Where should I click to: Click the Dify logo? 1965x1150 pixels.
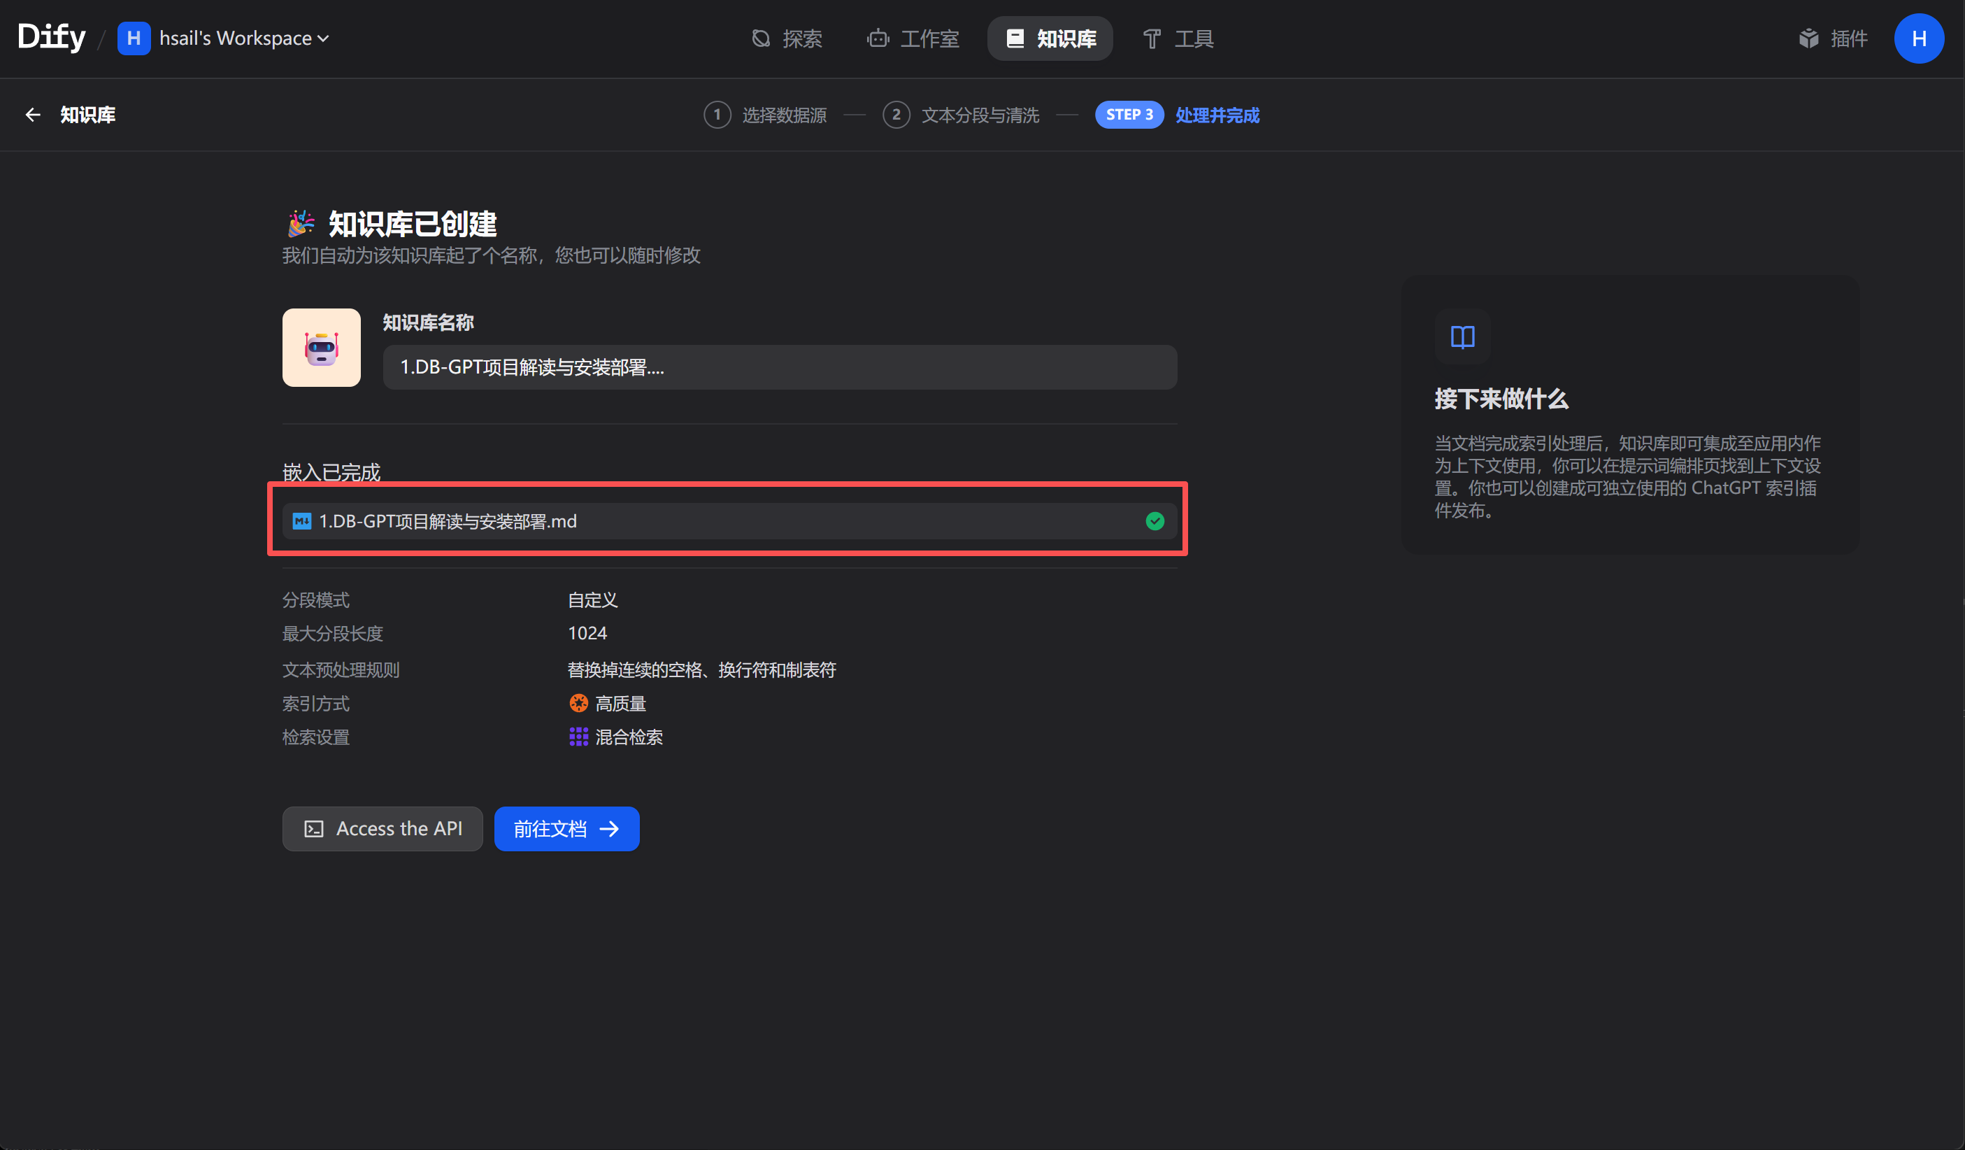[x=52, y=38]
